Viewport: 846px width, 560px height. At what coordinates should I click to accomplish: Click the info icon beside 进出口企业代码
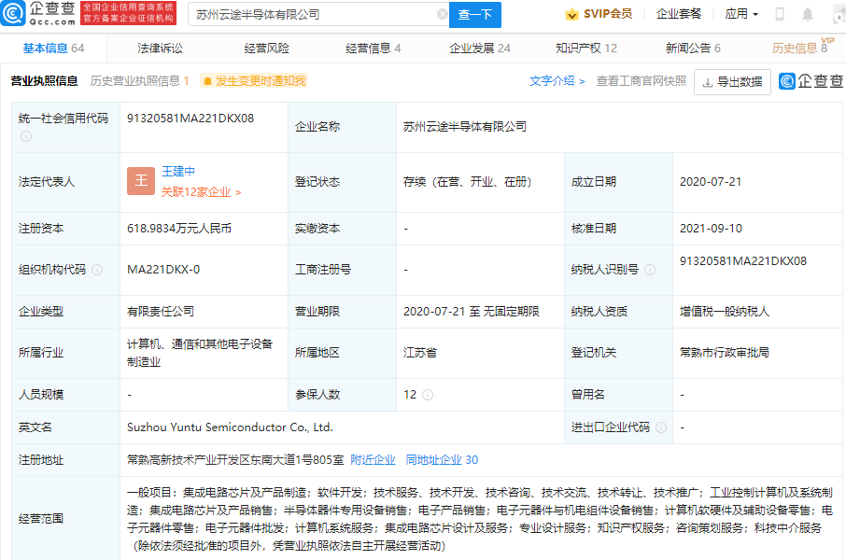(x=661, y=427)
